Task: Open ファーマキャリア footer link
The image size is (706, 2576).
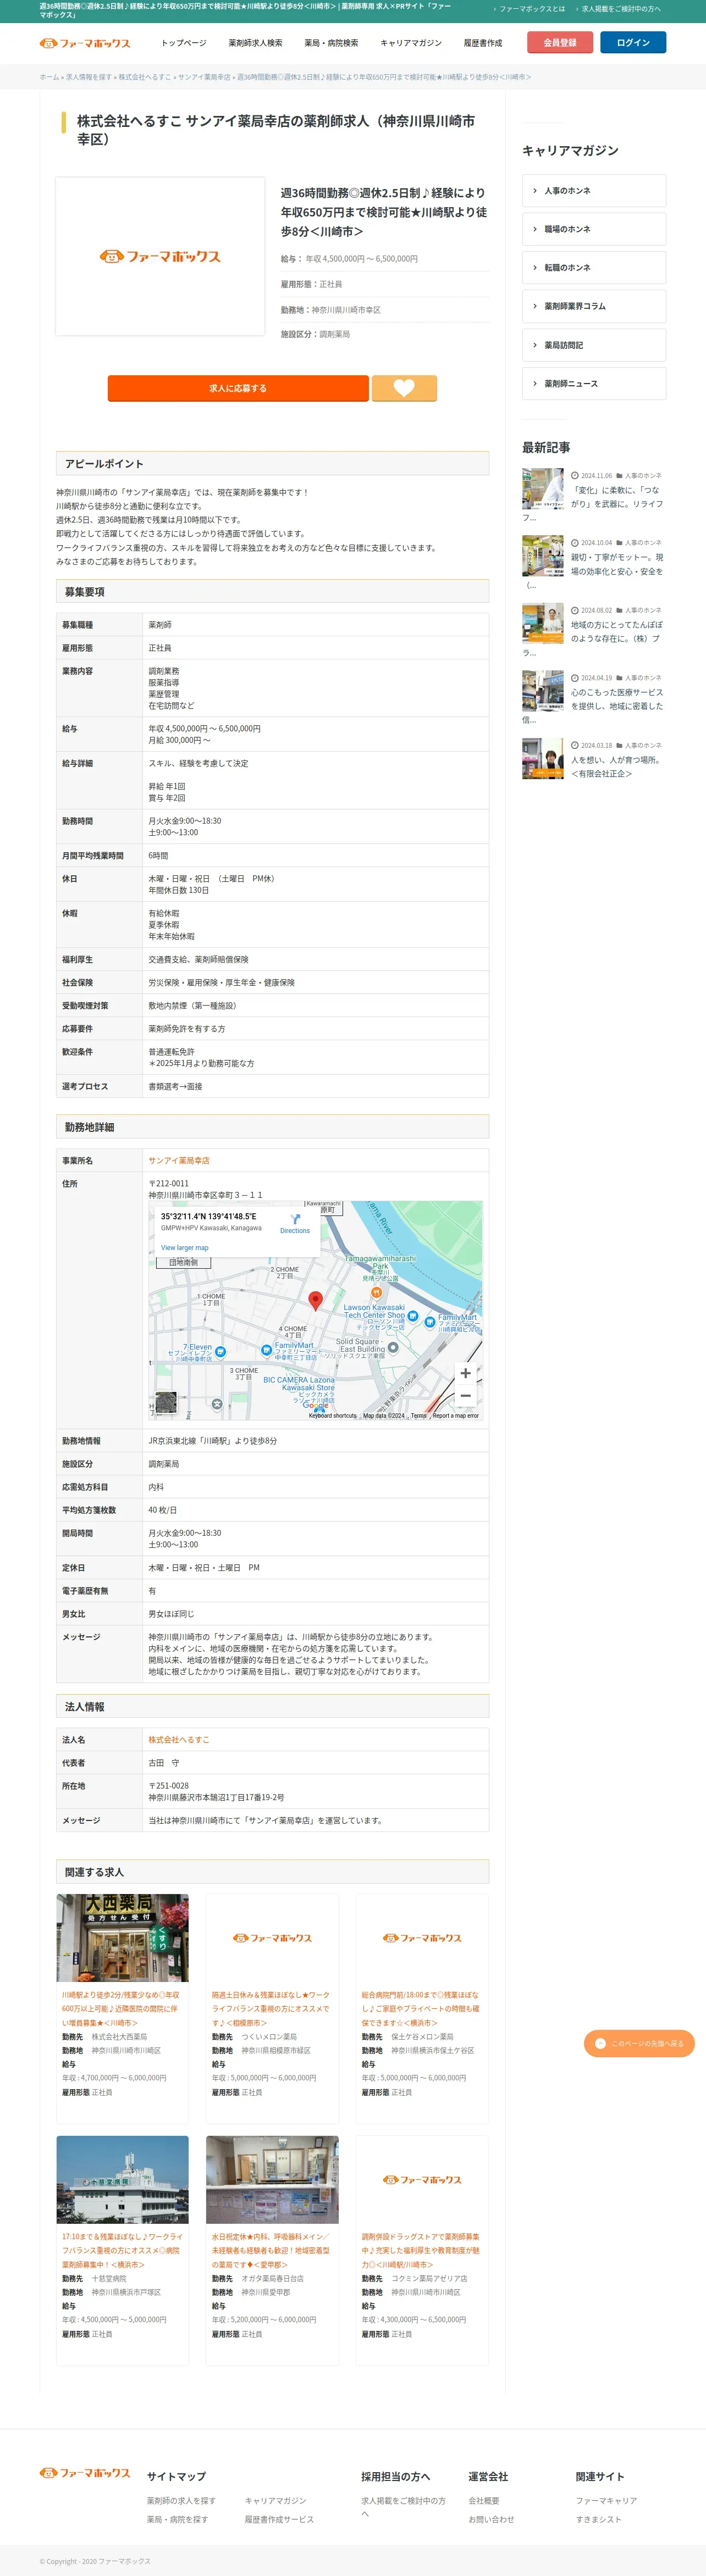Action: (606, 2500)
